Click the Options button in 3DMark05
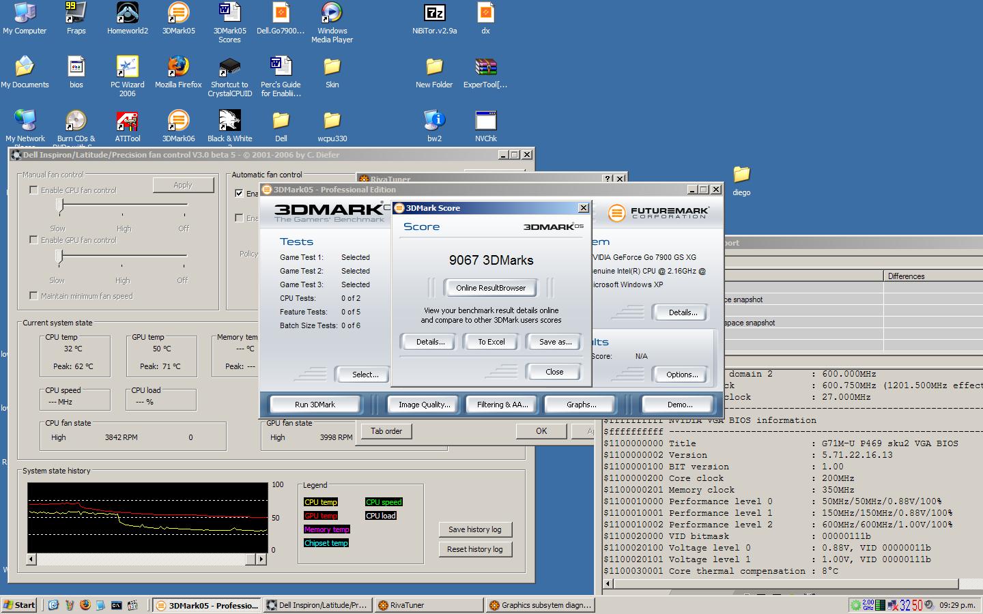 (x=682, y=375)
